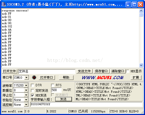Open the 波特率 115200 dropdown
Screen dimensions: 145x115
pyautogui.click(x=26, y=85)
